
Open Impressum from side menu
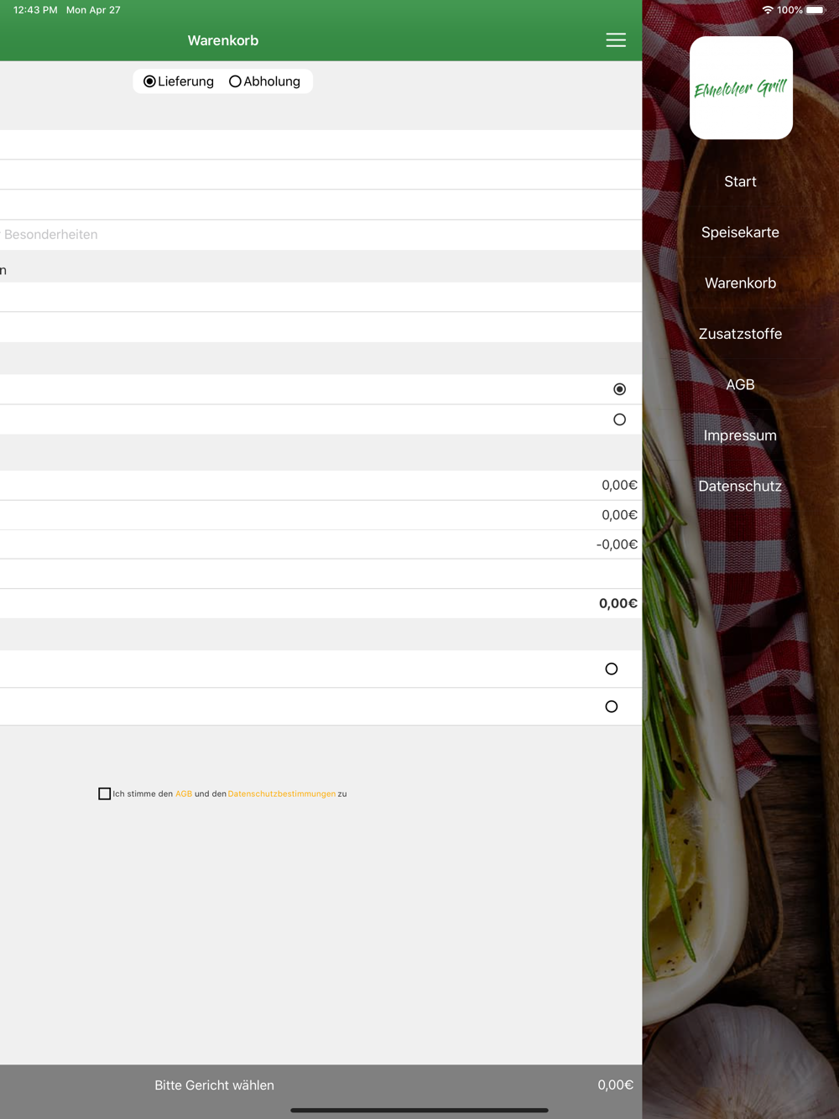[740, 435]
